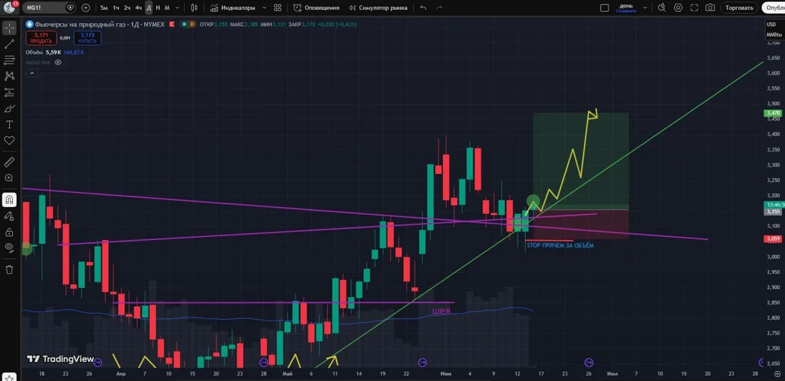The width and height of the screenshot is (785, 381).
Task: Toggle hide all drawings eye icon
Action: [9, 248]
